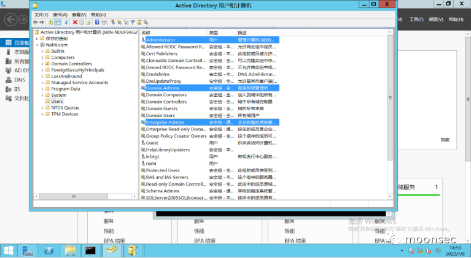Select the Schema Admins group row
471x258 pixels.
click(209, 191)
